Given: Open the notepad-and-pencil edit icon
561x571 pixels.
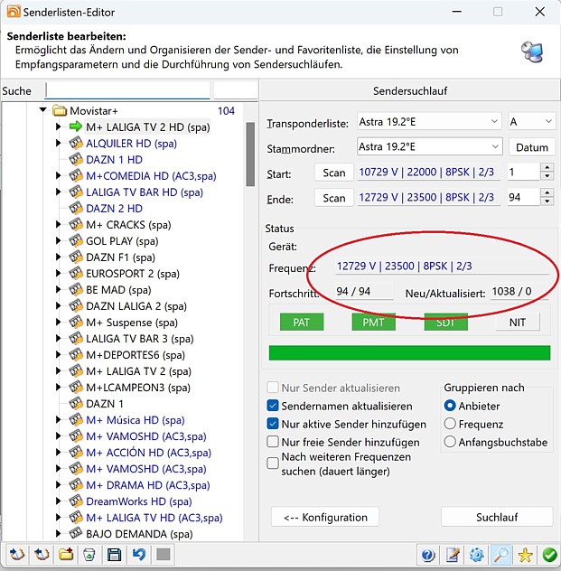Looking at the screenshot, I should coord(453,555).
